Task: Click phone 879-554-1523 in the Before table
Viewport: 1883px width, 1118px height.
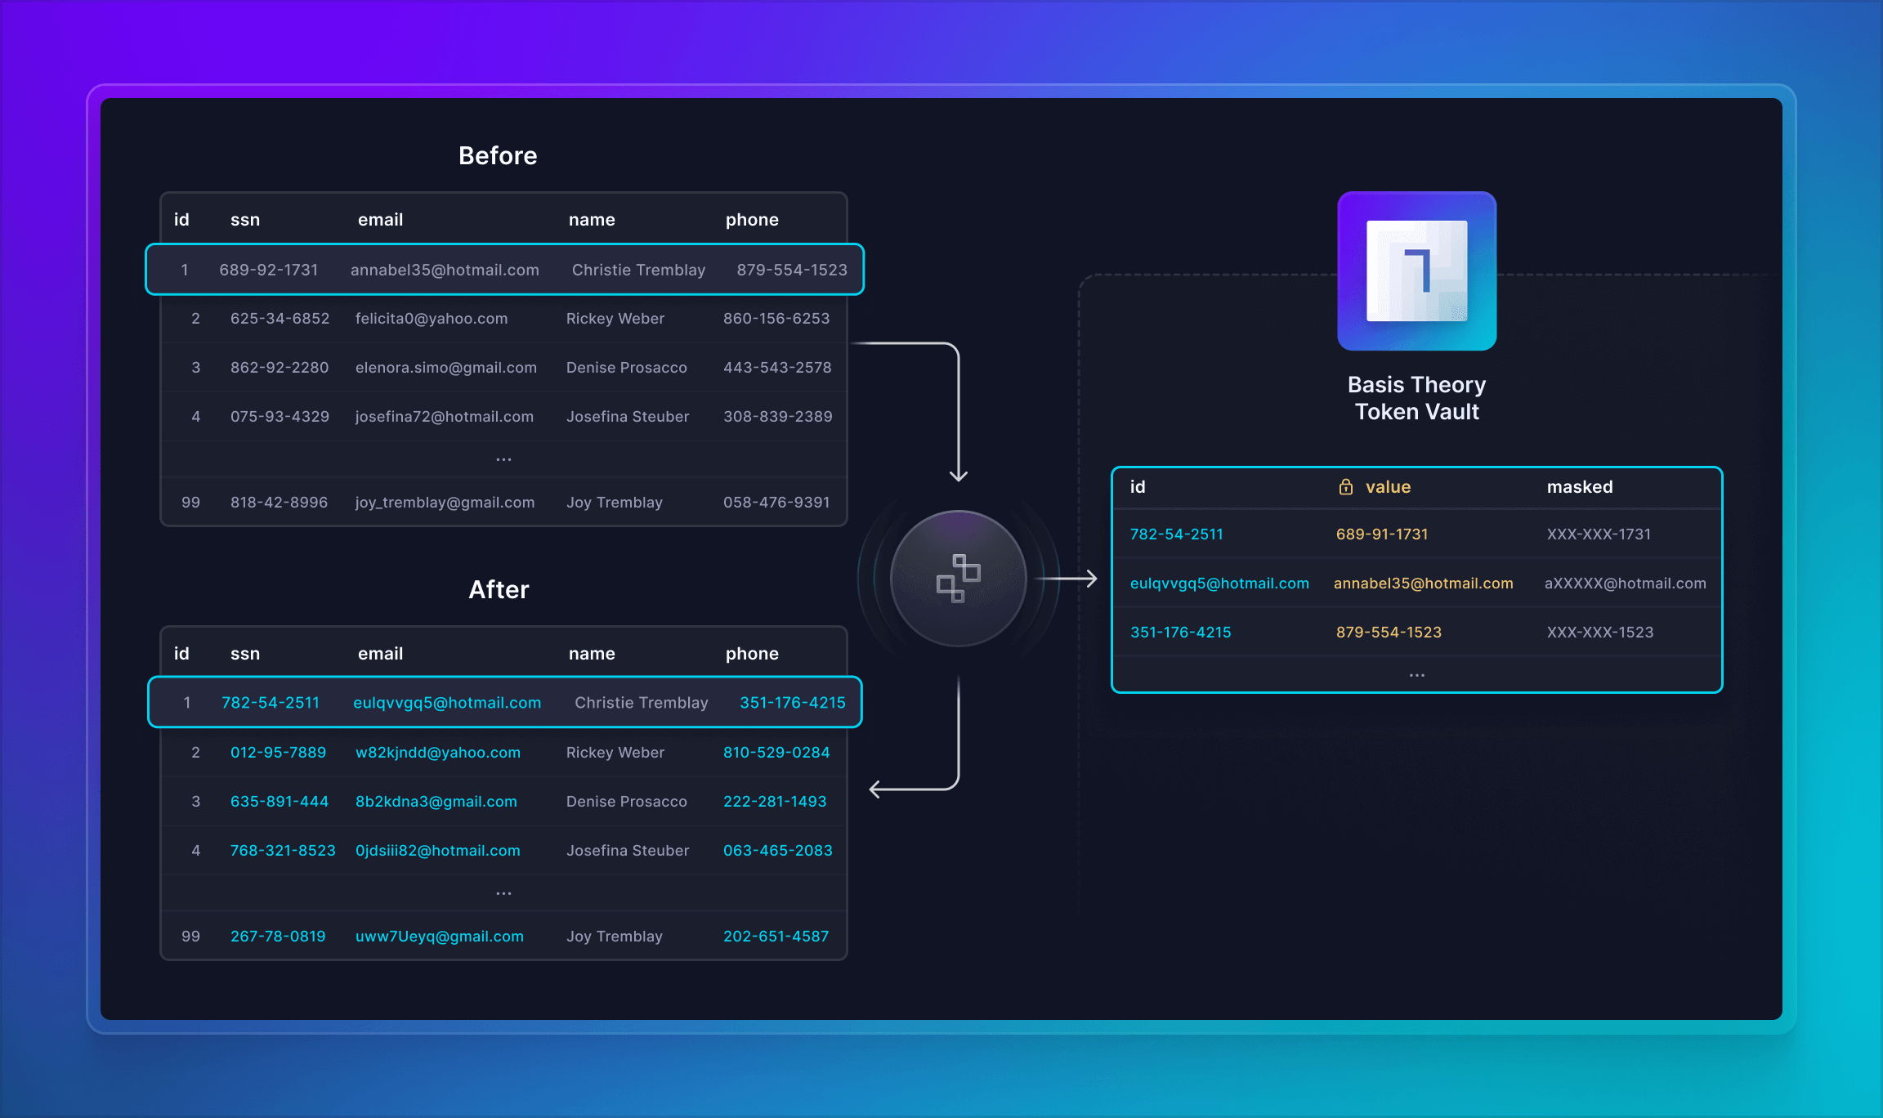Action: point(792,270)
